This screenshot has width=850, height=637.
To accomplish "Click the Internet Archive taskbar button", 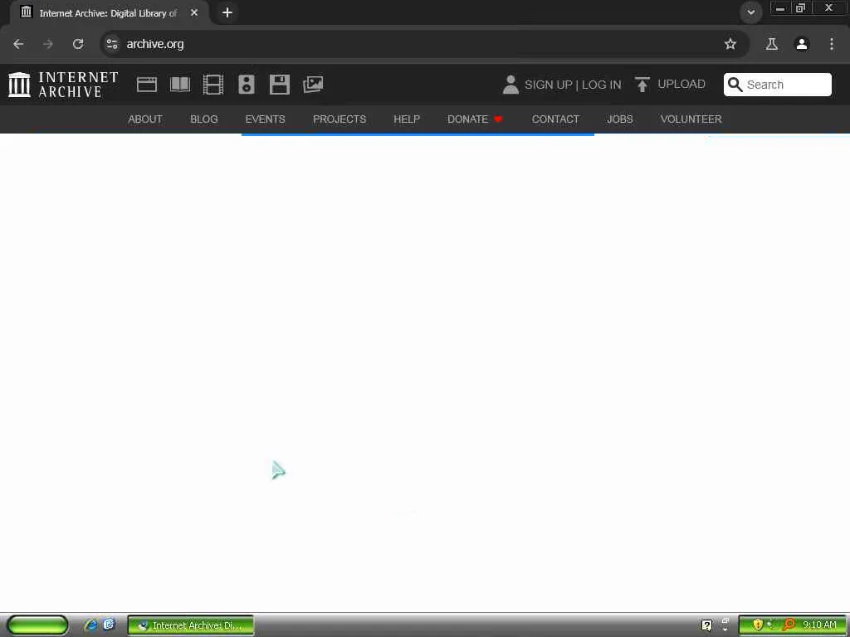I will tap(190, 625).
